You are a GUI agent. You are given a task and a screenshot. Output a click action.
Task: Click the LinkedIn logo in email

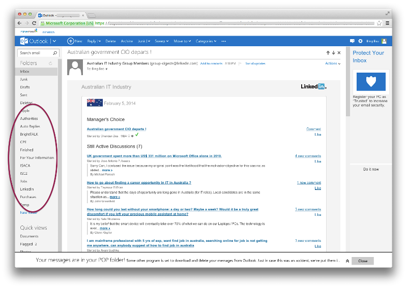point(313,86)
